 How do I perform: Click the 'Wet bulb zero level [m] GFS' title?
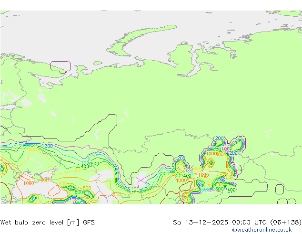click(47, 223)
